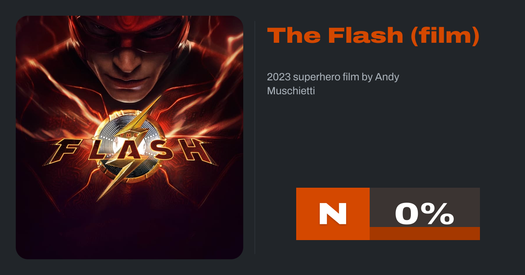Image resolution: width=525 pixels, height=275 pixels.
Task: Click the orange N rating badge
Action: (x=332, y=214)
